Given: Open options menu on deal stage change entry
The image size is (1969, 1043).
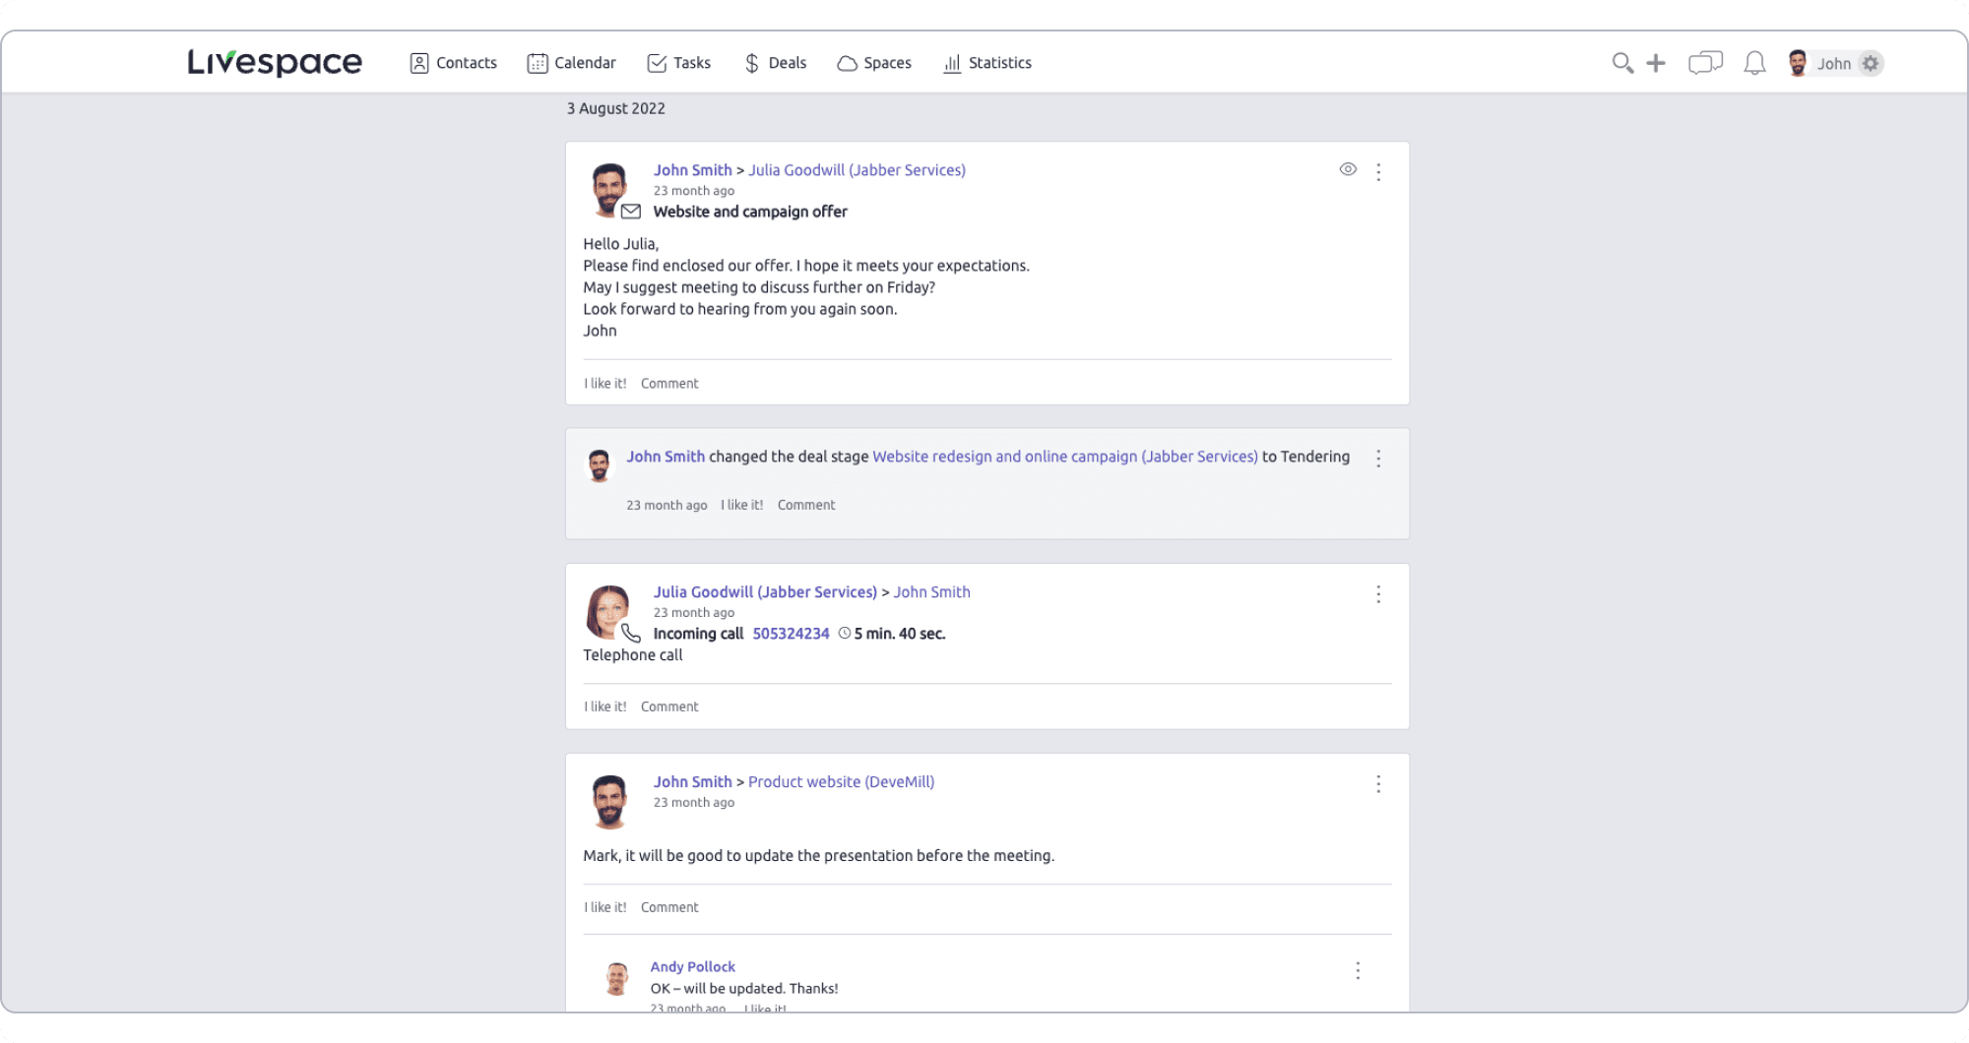Looking at the screenshot, I should pyautogui.click(x=1378, y=459).
